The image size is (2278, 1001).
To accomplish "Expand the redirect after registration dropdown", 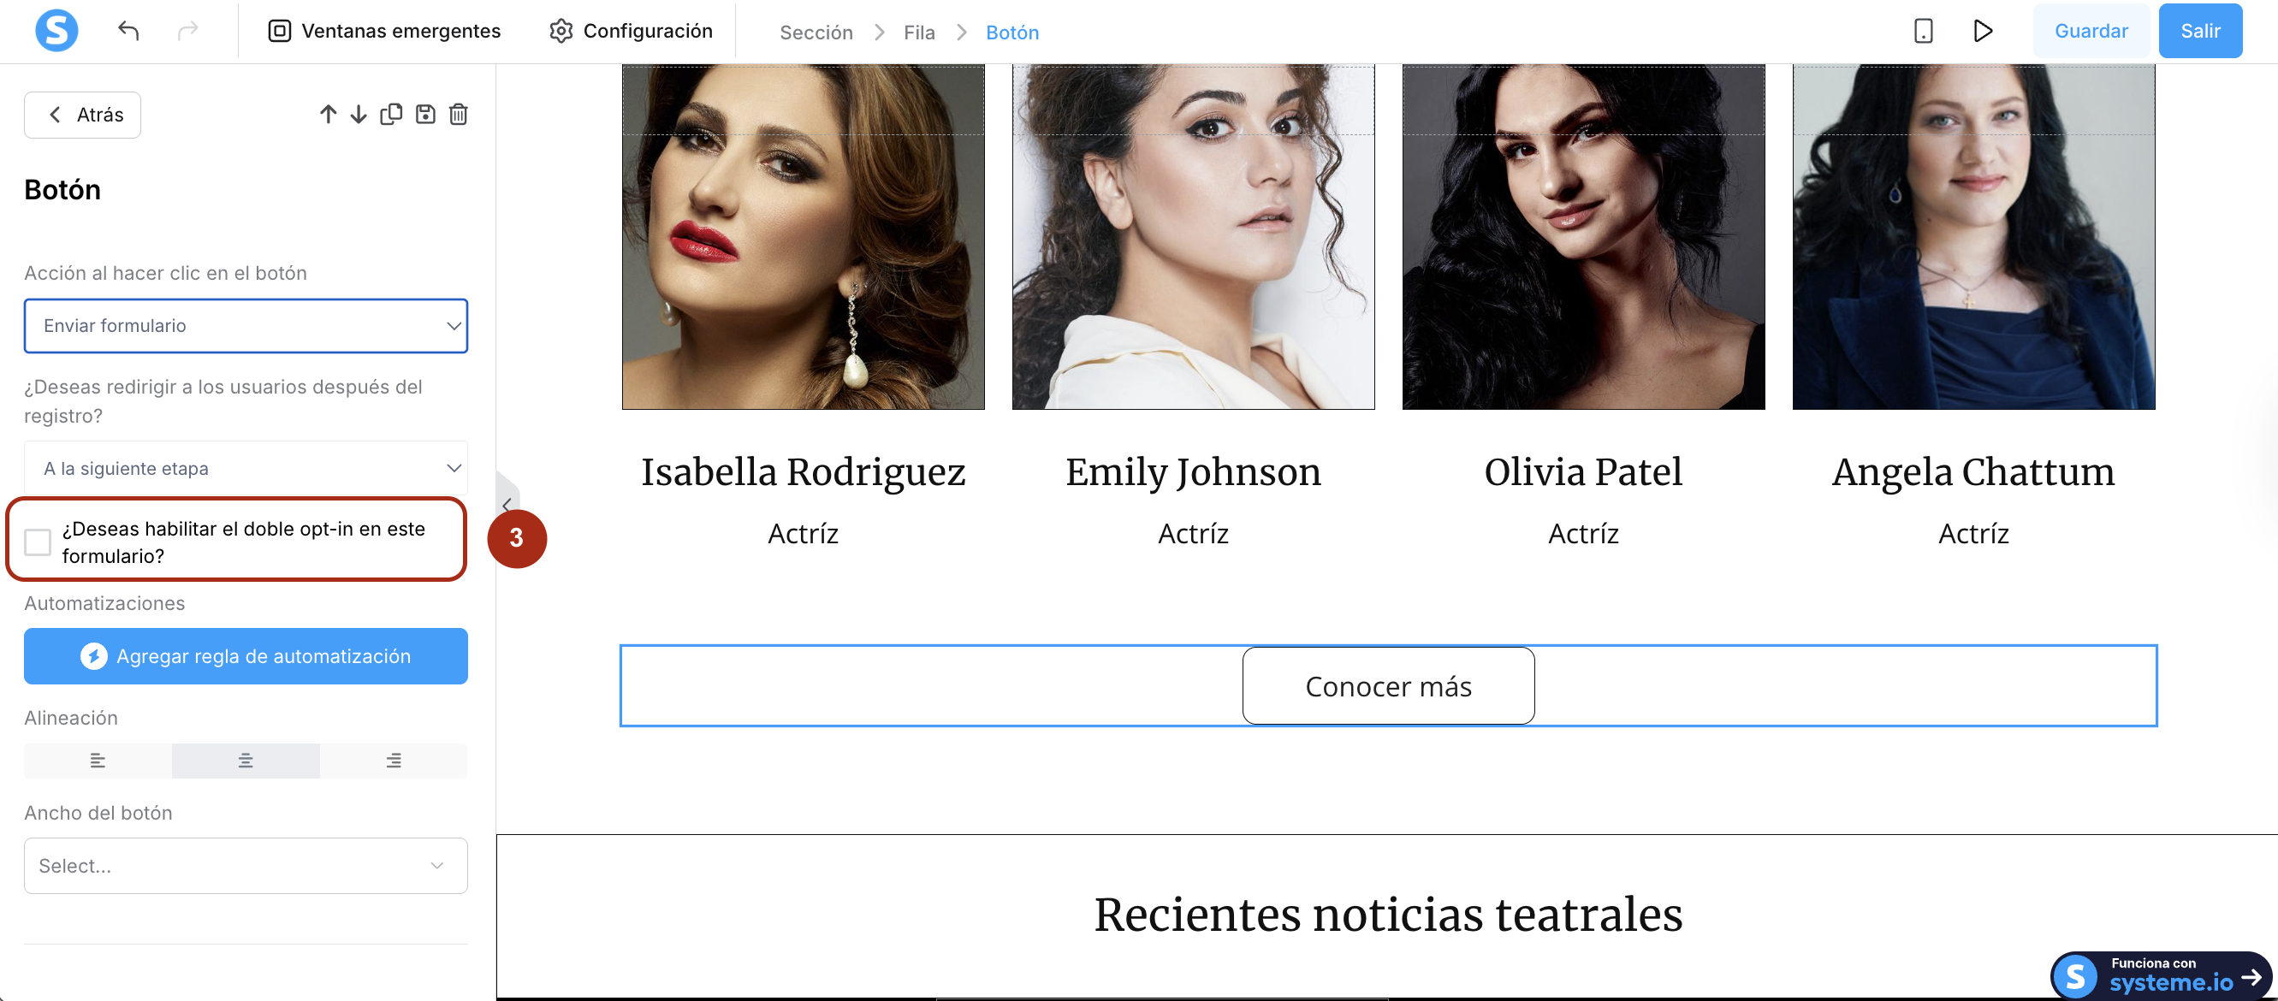I will coord(246,468).
